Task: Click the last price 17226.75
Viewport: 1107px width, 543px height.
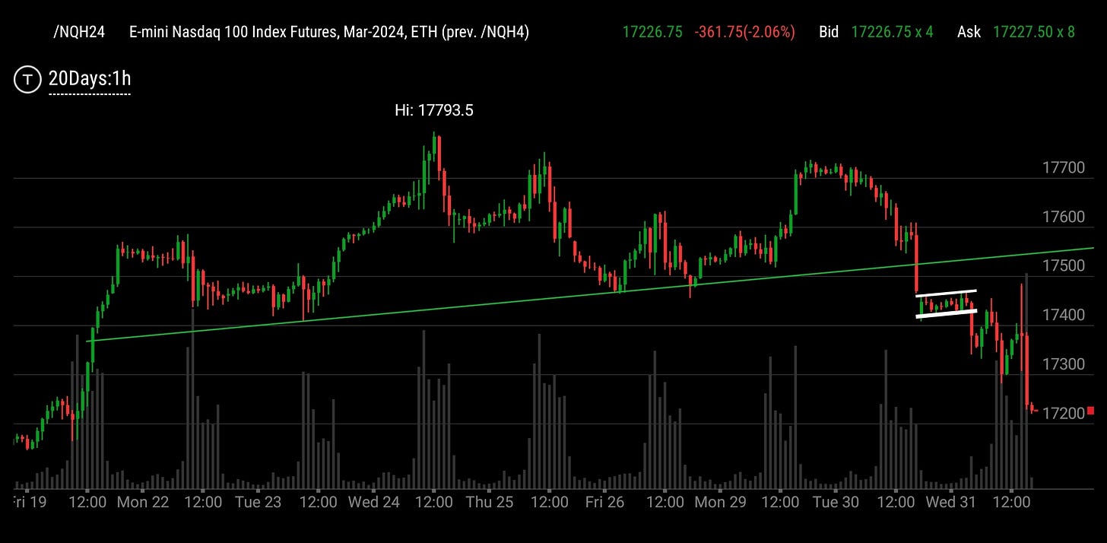Action: point(652,32)
